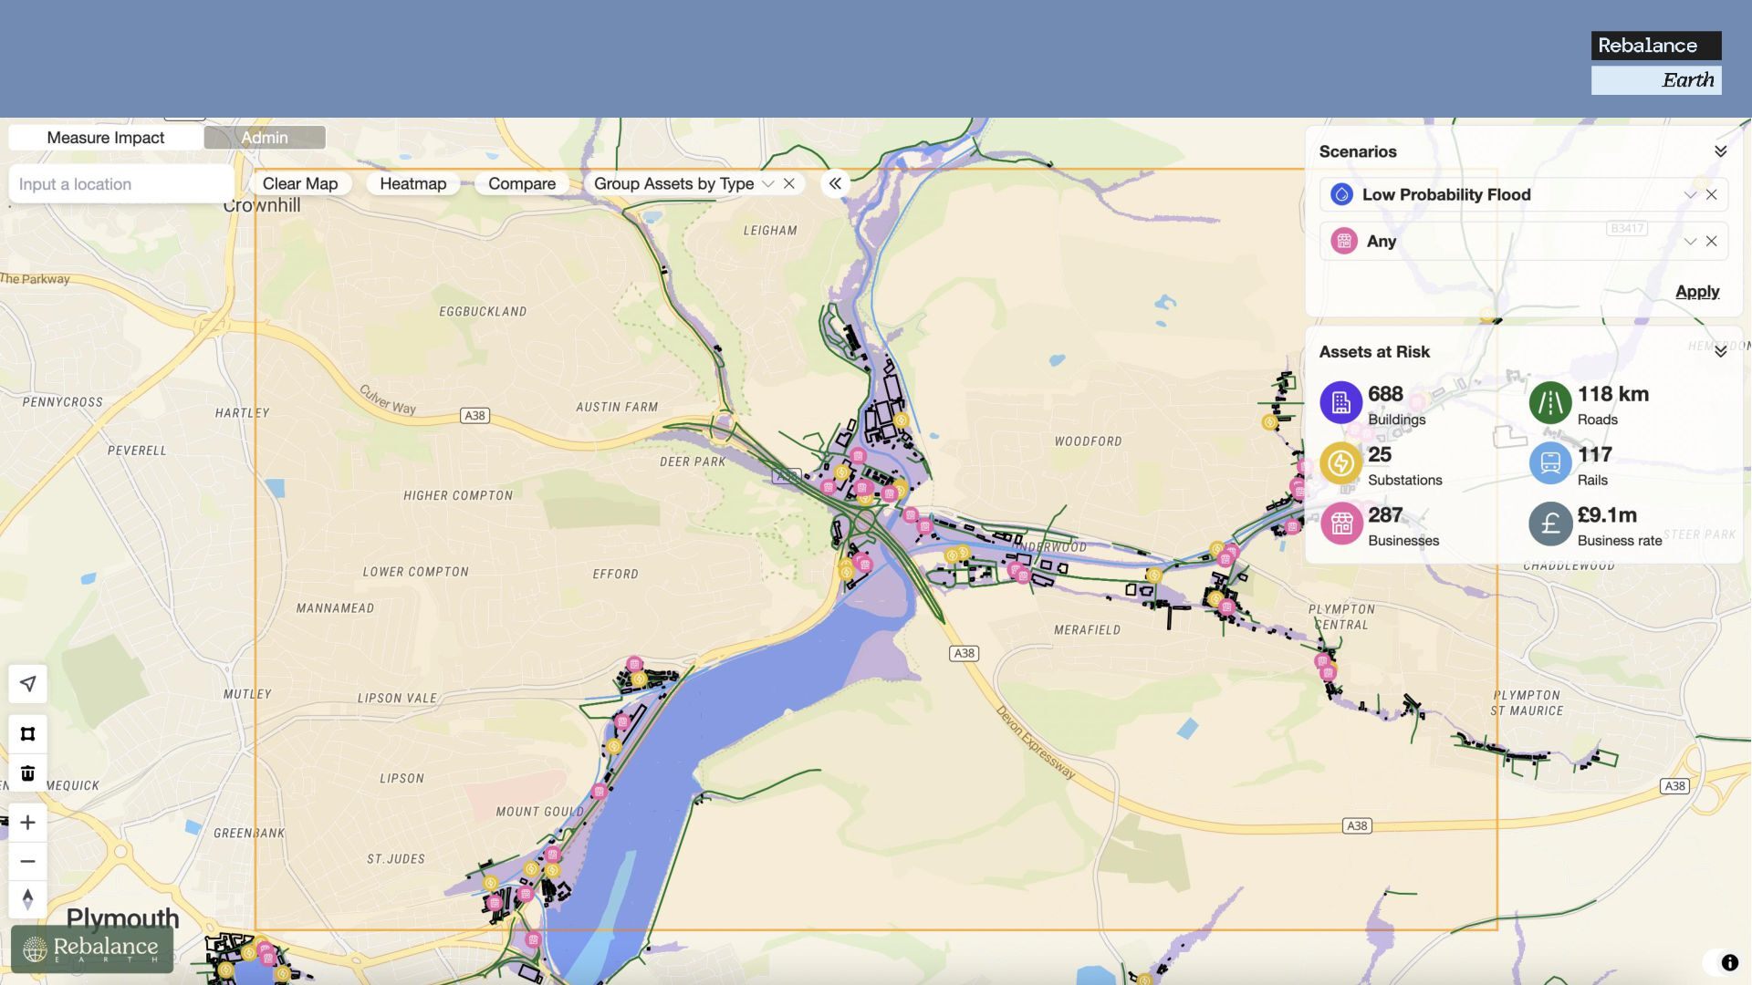
Task: Click the Substations asset icon
Action: pyautogui.click(x=1340, y=463)
